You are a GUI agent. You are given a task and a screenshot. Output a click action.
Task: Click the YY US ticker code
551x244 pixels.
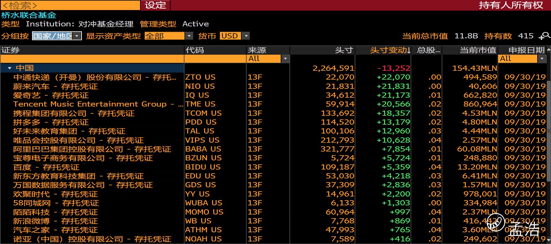tap(197, 194)
